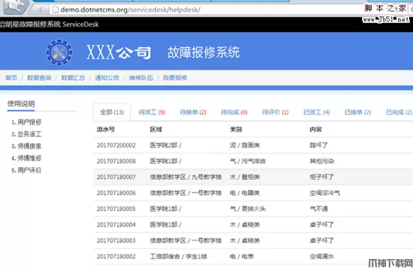
Task: Click category cell 电 / 电器类
Action: click(245, 193)
